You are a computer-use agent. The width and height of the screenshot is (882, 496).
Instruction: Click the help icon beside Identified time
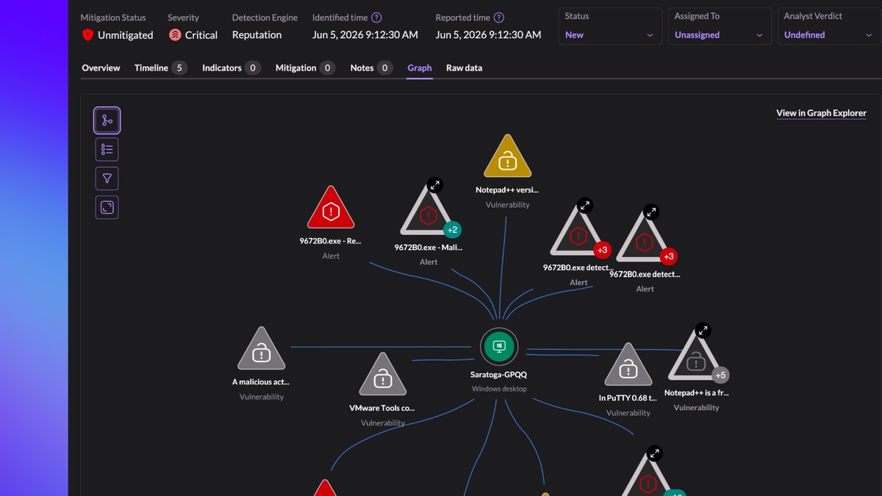click(x=376, y=18)
